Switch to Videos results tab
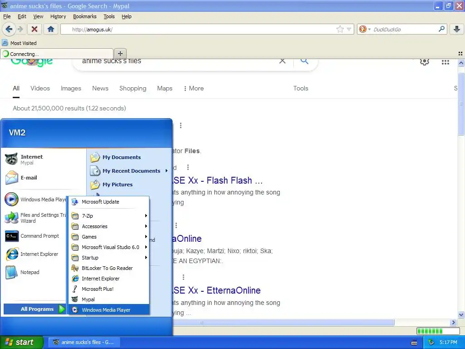This screenshot has width=465, height=349. pyautogui.click(x=40, y=88)
